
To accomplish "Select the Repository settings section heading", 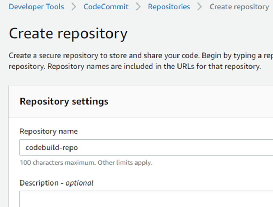I will click(64, 101).
